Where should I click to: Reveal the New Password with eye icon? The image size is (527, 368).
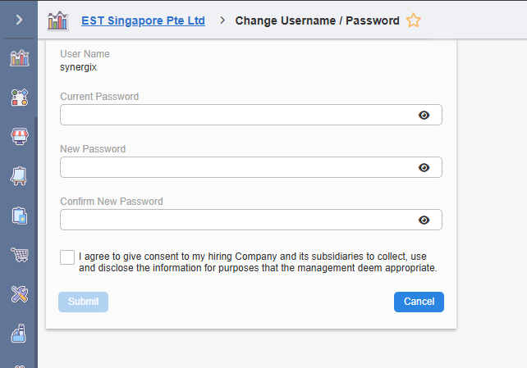pos(424,167)
